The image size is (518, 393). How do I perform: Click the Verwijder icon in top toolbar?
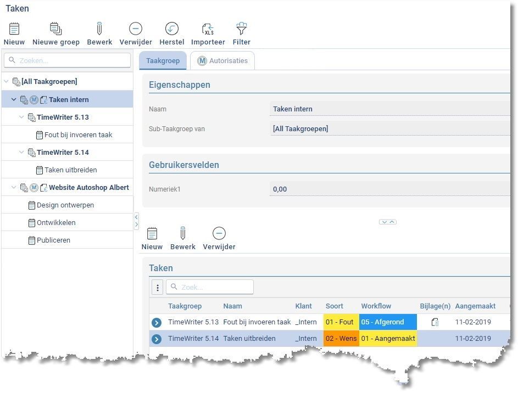coord(136,30)
